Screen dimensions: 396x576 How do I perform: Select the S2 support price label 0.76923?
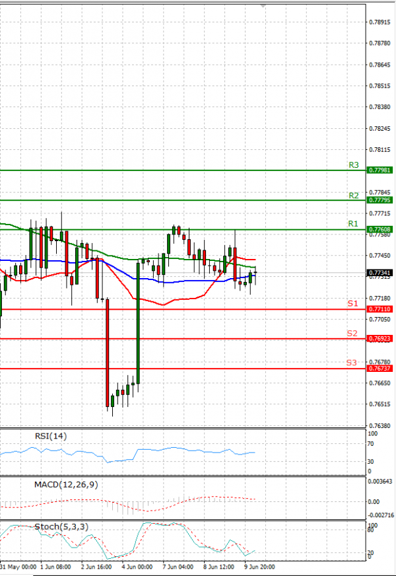380,339
